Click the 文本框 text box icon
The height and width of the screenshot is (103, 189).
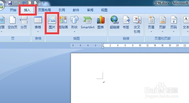point(186,20)
